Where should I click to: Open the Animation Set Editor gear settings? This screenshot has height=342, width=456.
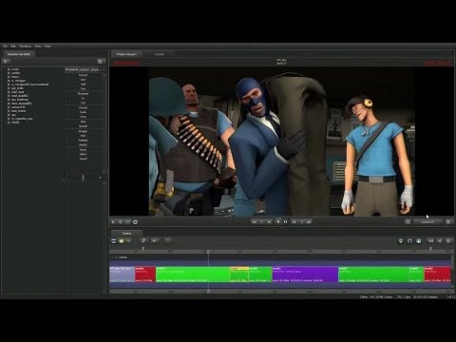[x=100, y=61]
